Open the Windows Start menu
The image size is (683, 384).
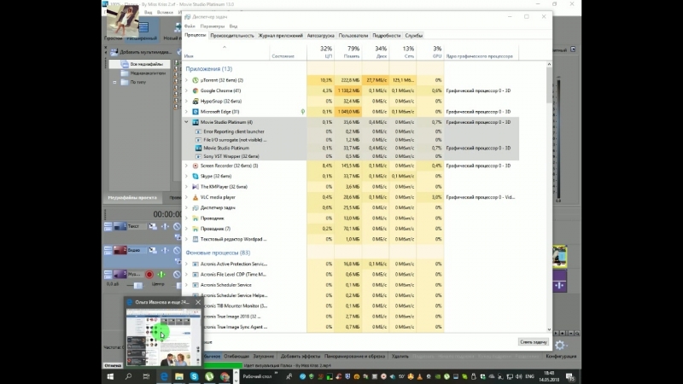(x=111, y=375)
